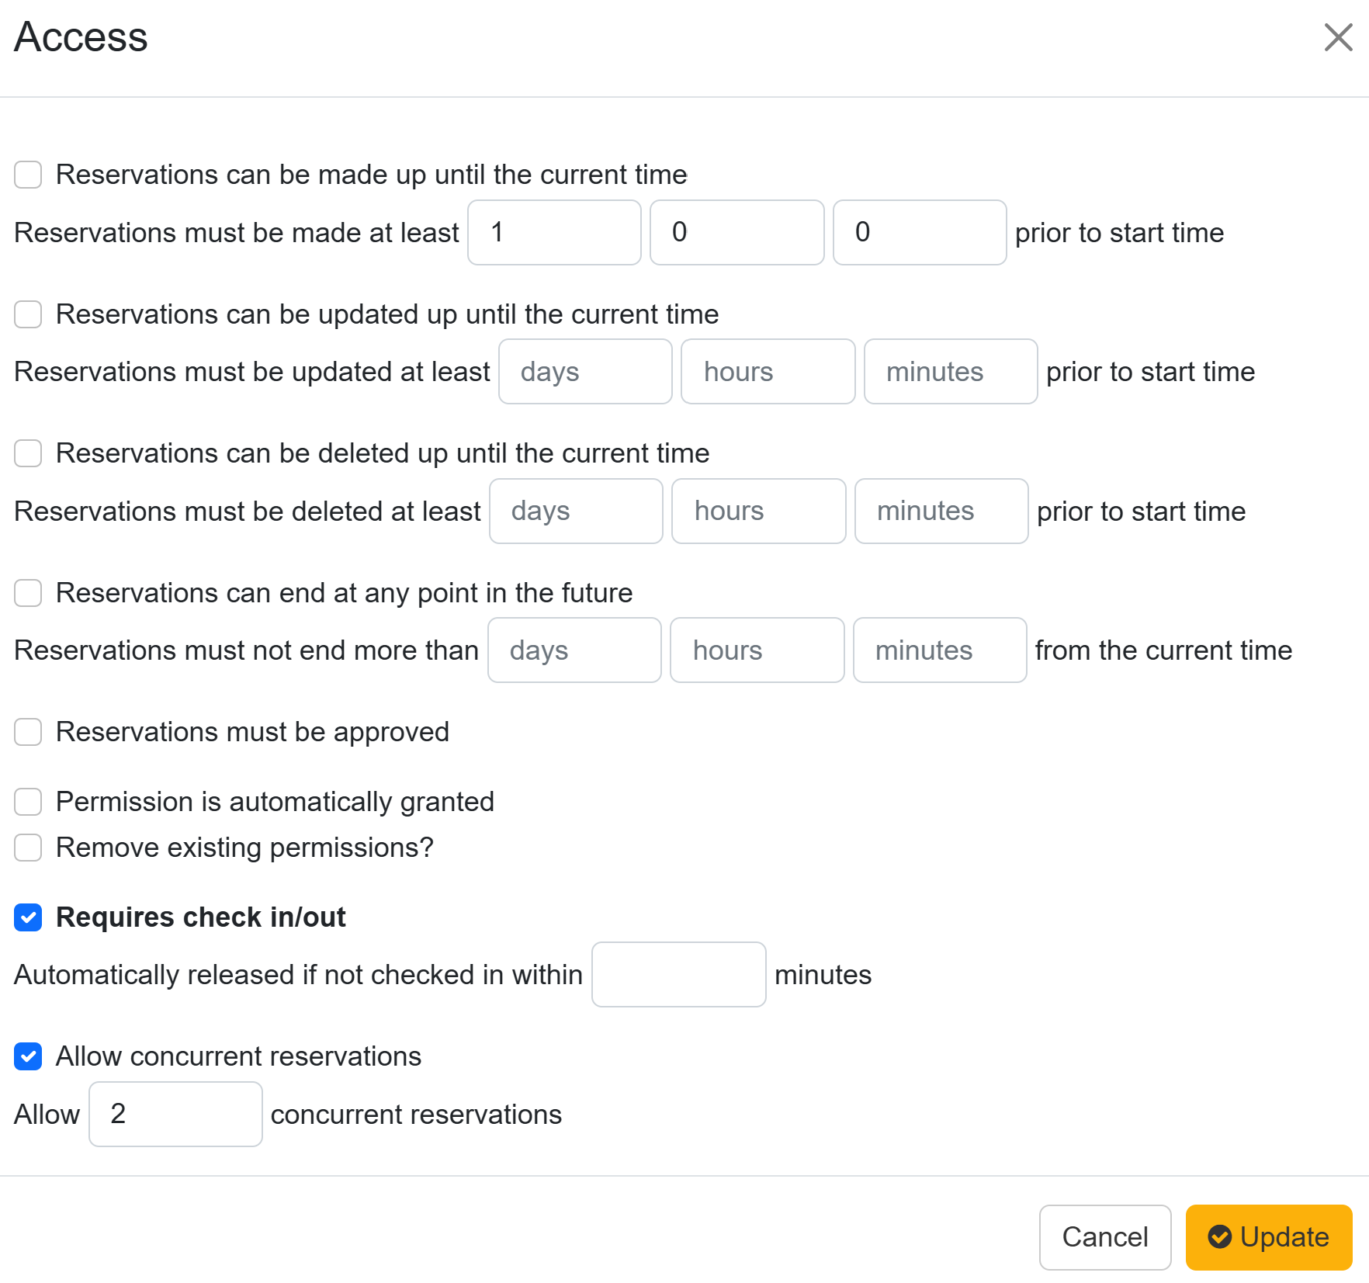Enable Permission is automatically granted
Screen dimensions: 1369x1283
28,802
